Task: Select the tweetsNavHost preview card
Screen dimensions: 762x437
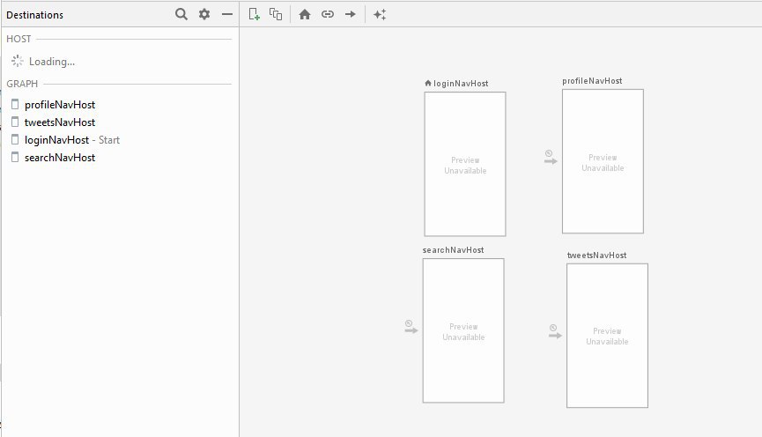Action: tap(607, 336)
